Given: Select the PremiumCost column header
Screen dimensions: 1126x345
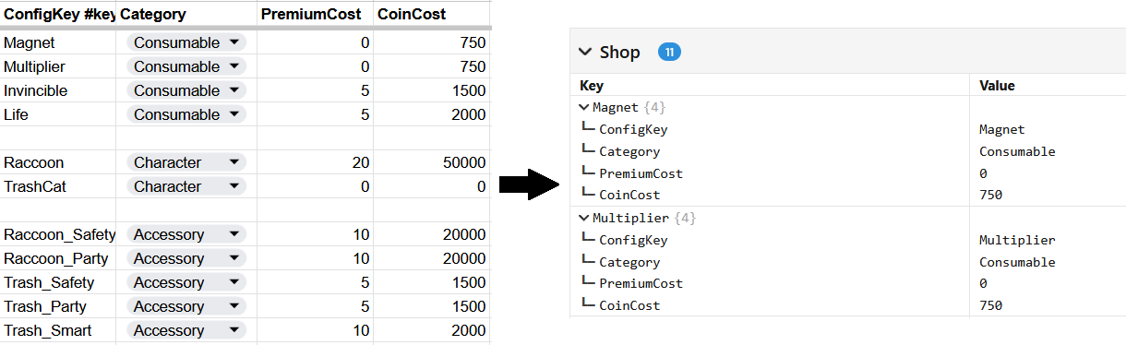Looking at the screenshot, I should [x=315, y=14].
